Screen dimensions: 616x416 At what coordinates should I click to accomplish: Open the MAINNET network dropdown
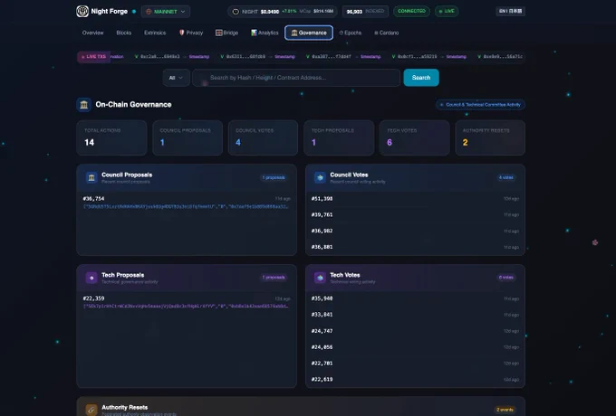[166, 12]
